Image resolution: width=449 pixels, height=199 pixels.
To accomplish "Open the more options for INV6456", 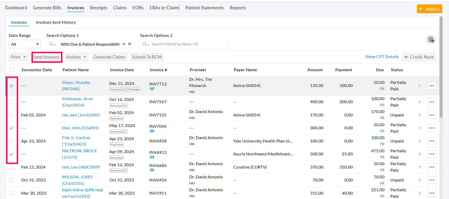I will [432, 180].
